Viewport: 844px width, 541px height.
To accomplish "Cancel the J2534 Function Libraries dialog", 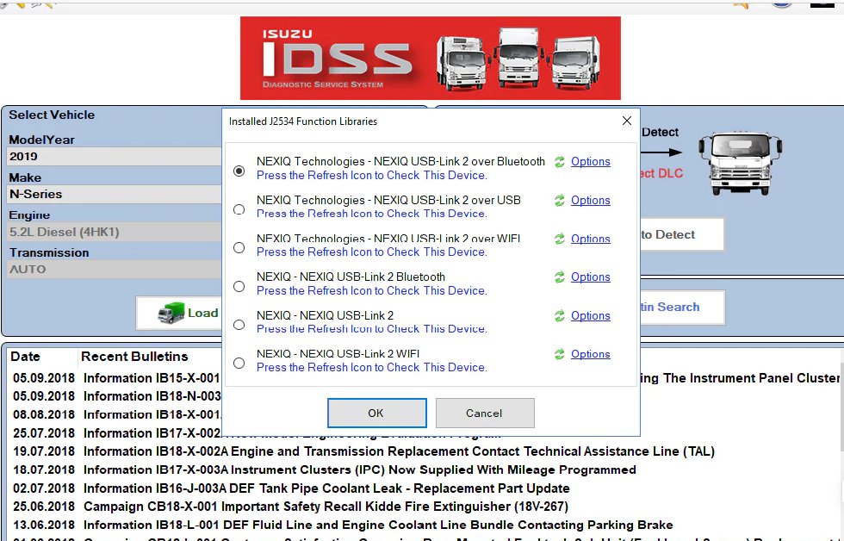I will pos(484,413).
